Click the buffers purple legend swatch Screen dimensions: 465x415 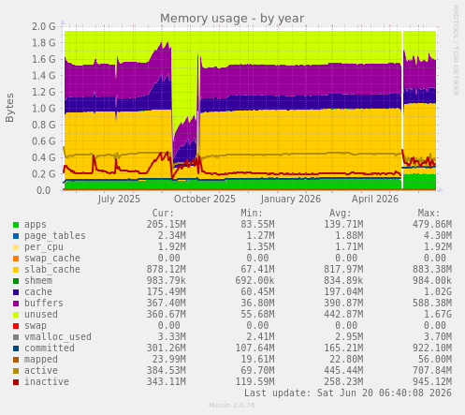tap(16, 304)
